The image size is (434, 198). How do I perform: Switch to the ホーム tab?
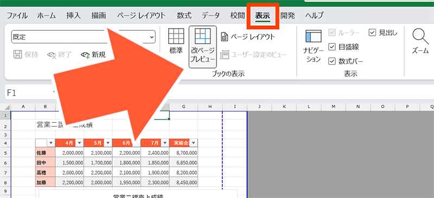(x=47, y=16)
